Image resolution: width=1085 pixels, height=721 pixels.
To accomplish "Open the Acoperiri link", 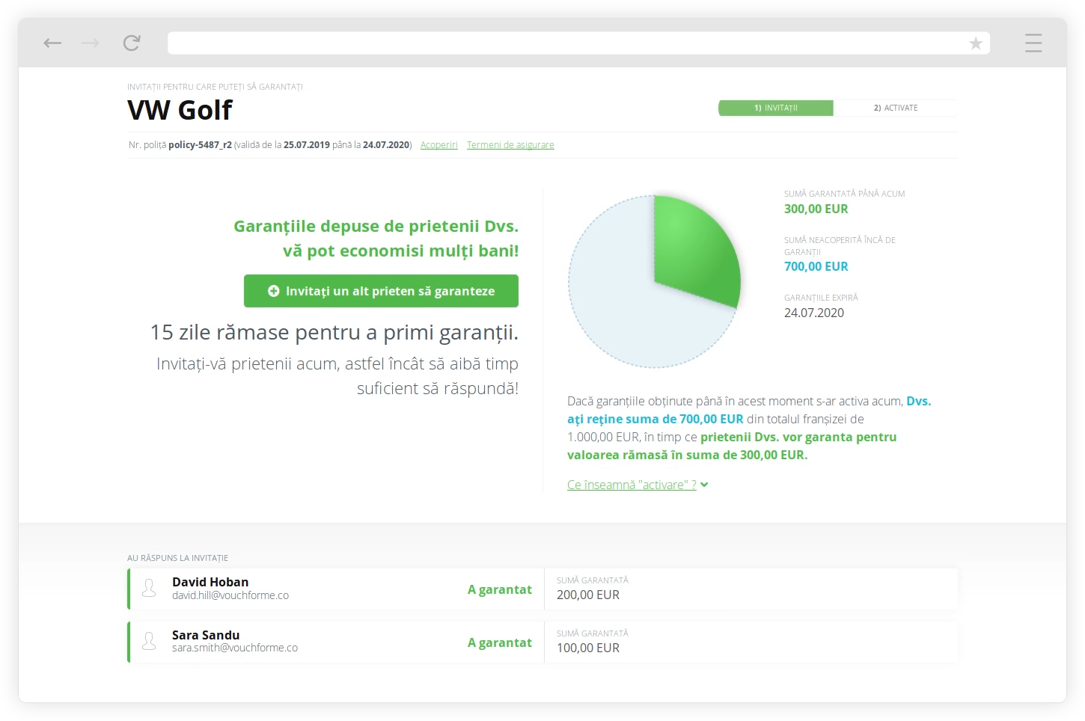I will 439,145.
